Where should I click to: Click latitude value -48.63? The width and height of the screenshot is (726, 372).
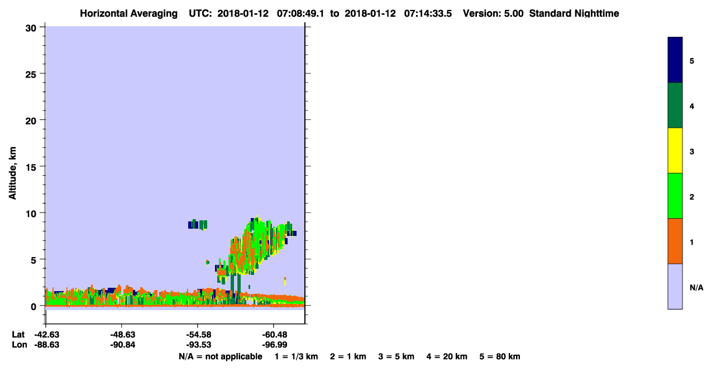(122, 335)
